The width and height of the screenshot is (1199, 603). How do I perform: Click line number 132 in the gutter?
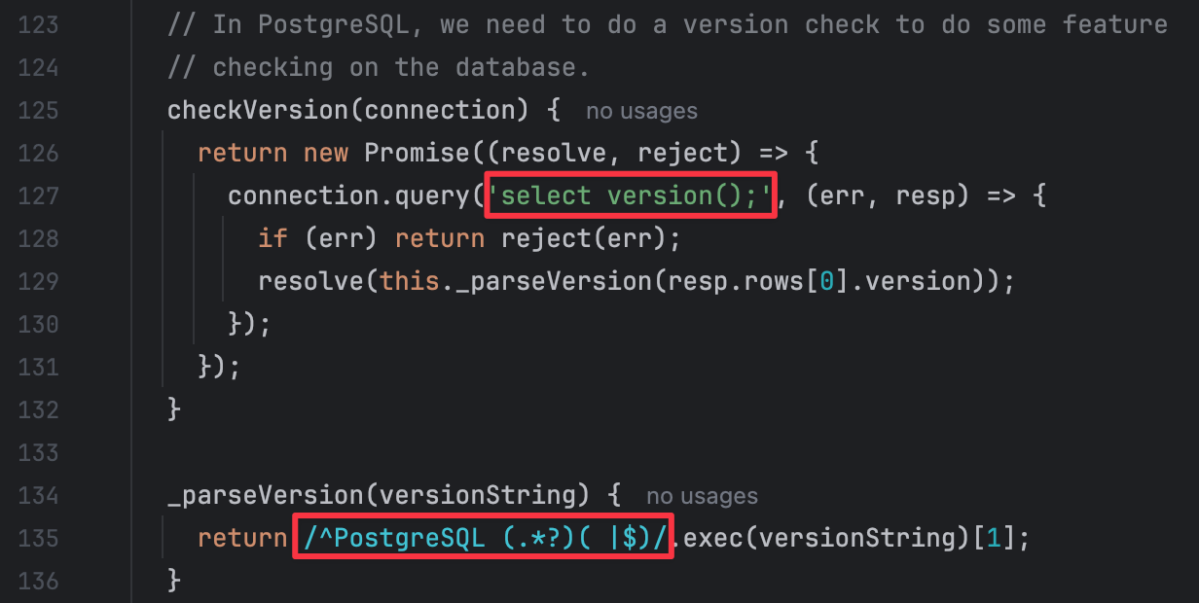click(38, 410)
